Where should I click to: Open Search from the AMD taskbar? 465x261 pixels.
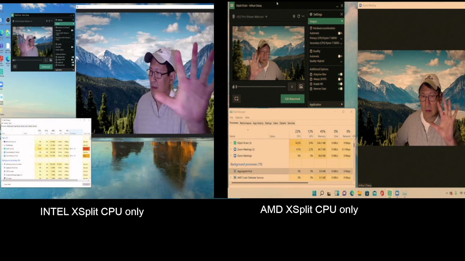pyautogui.click(x=322, y=194)
